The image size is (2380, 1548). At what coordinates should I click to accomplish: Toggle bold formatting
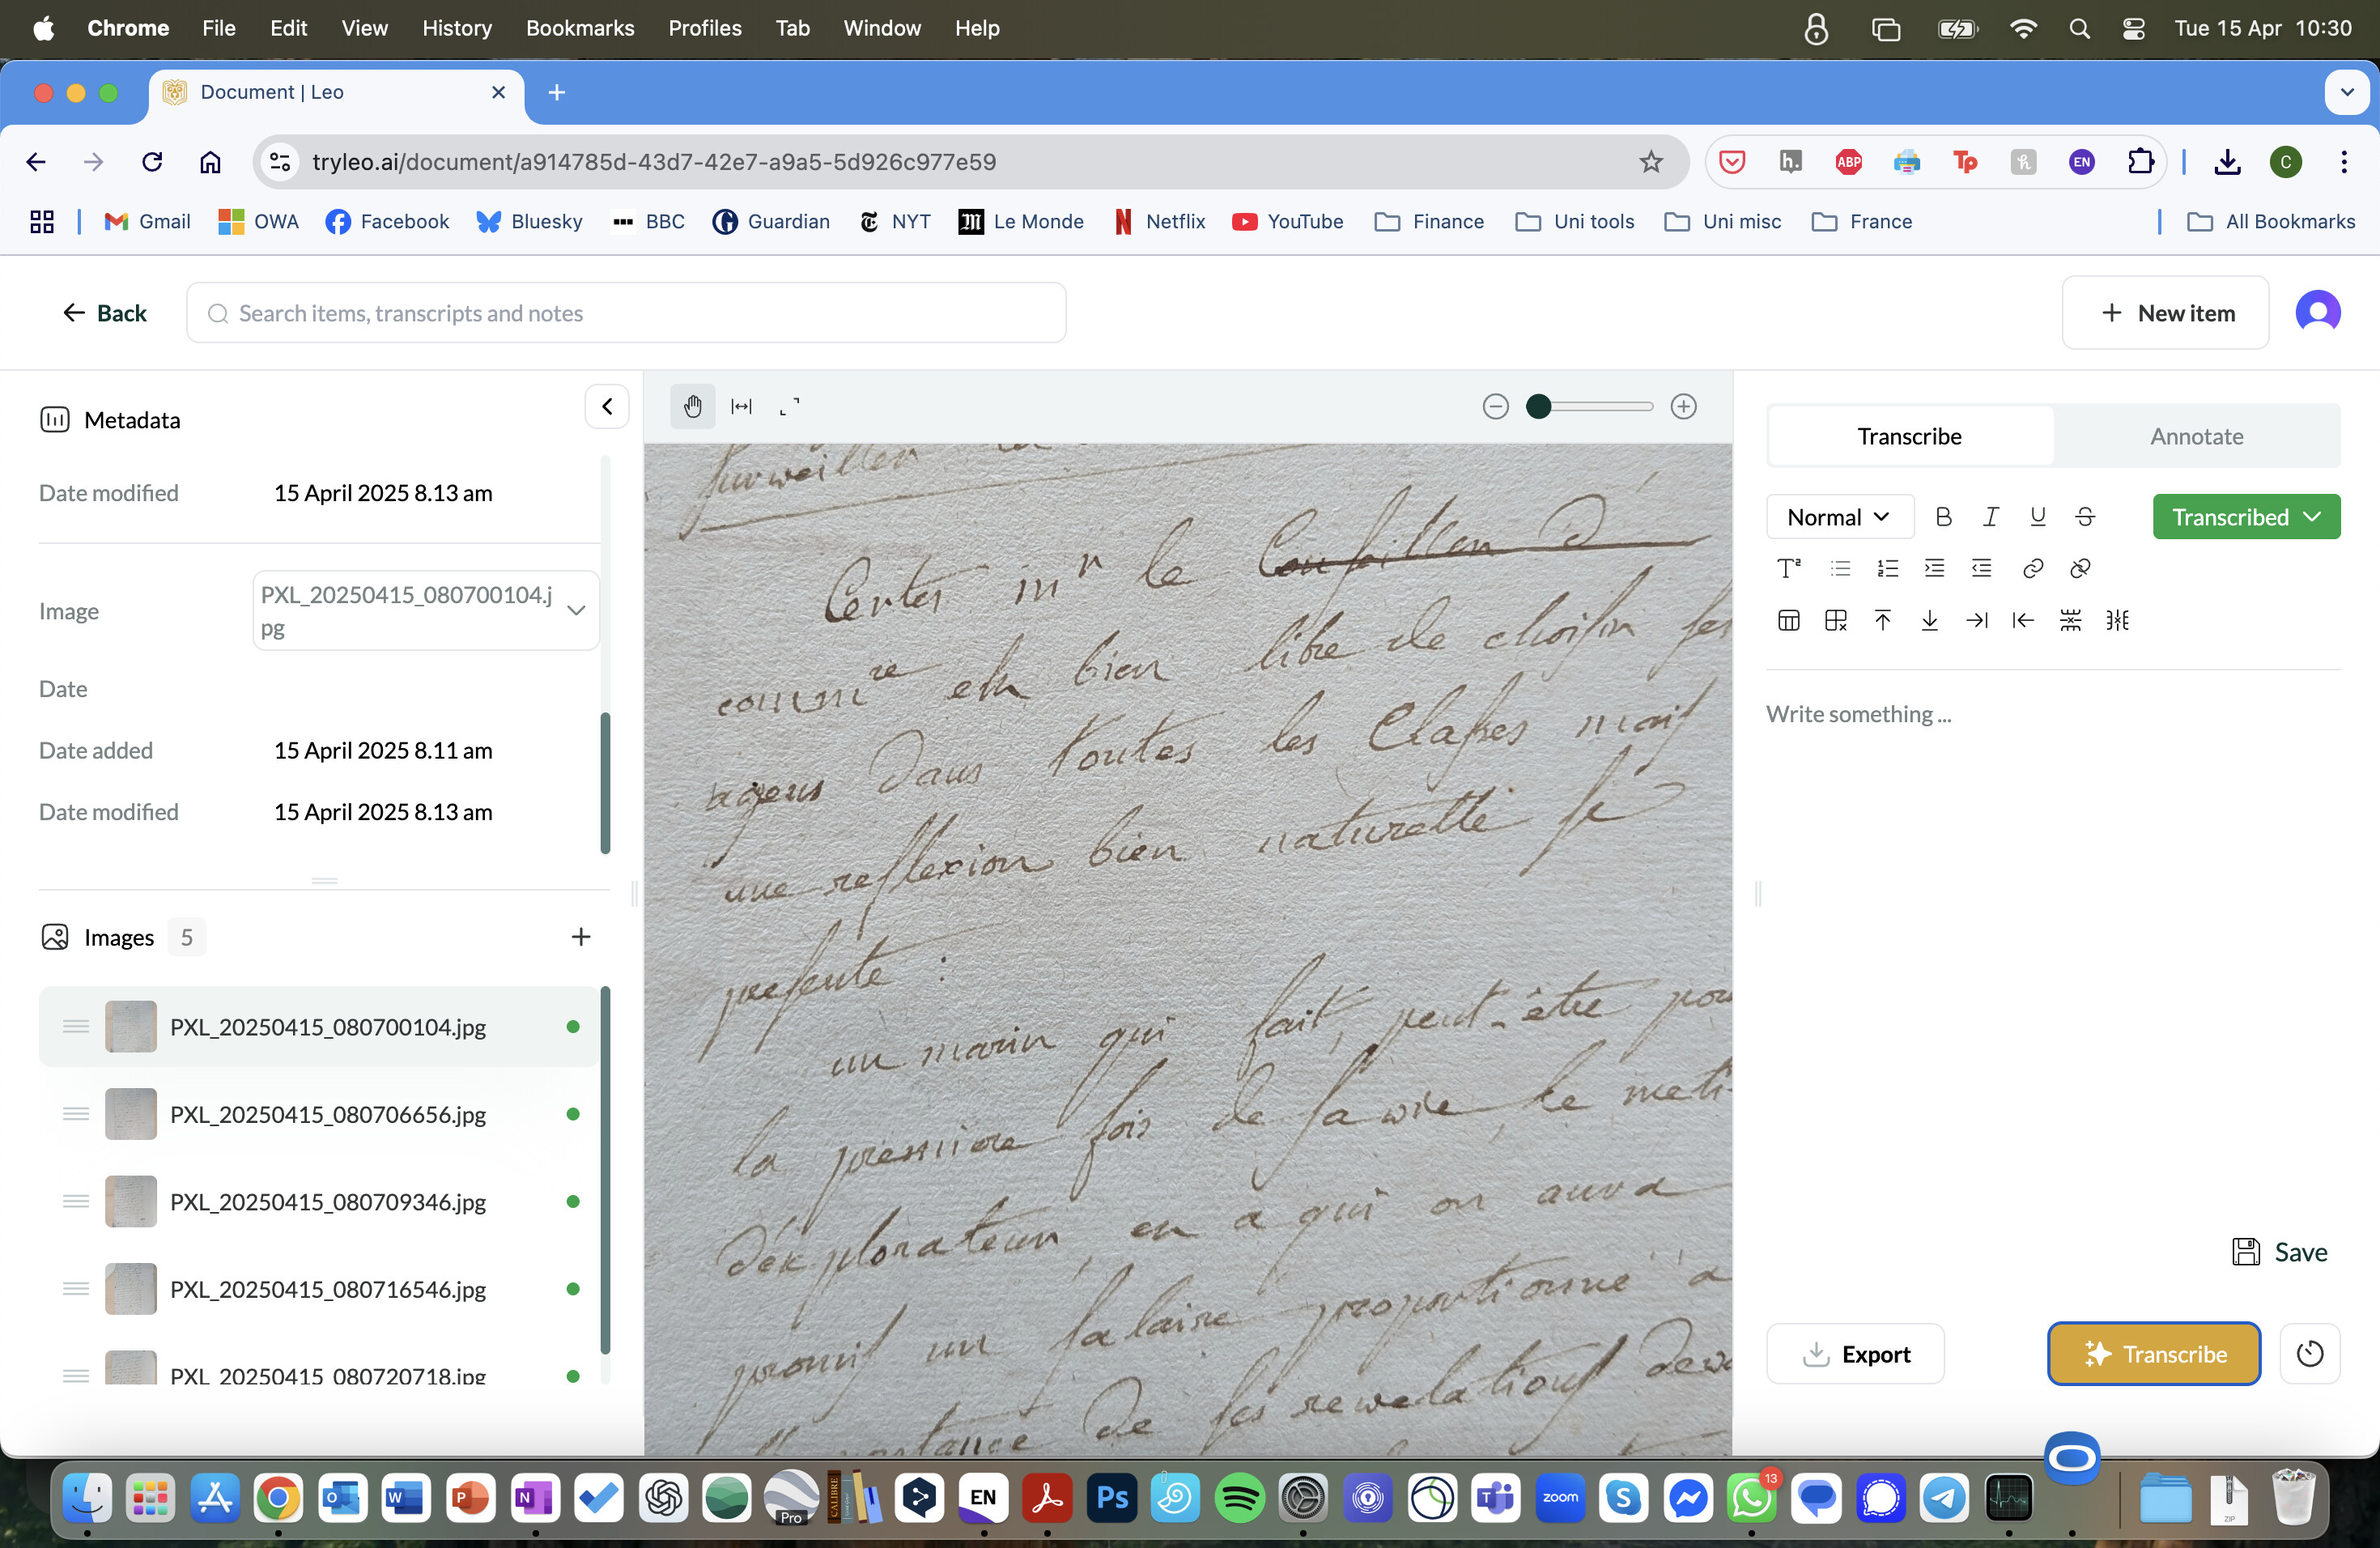1943,517
